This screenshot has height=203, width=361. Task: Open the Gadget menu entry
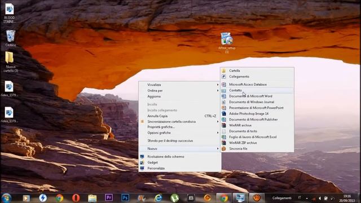(x=179, y=162)
